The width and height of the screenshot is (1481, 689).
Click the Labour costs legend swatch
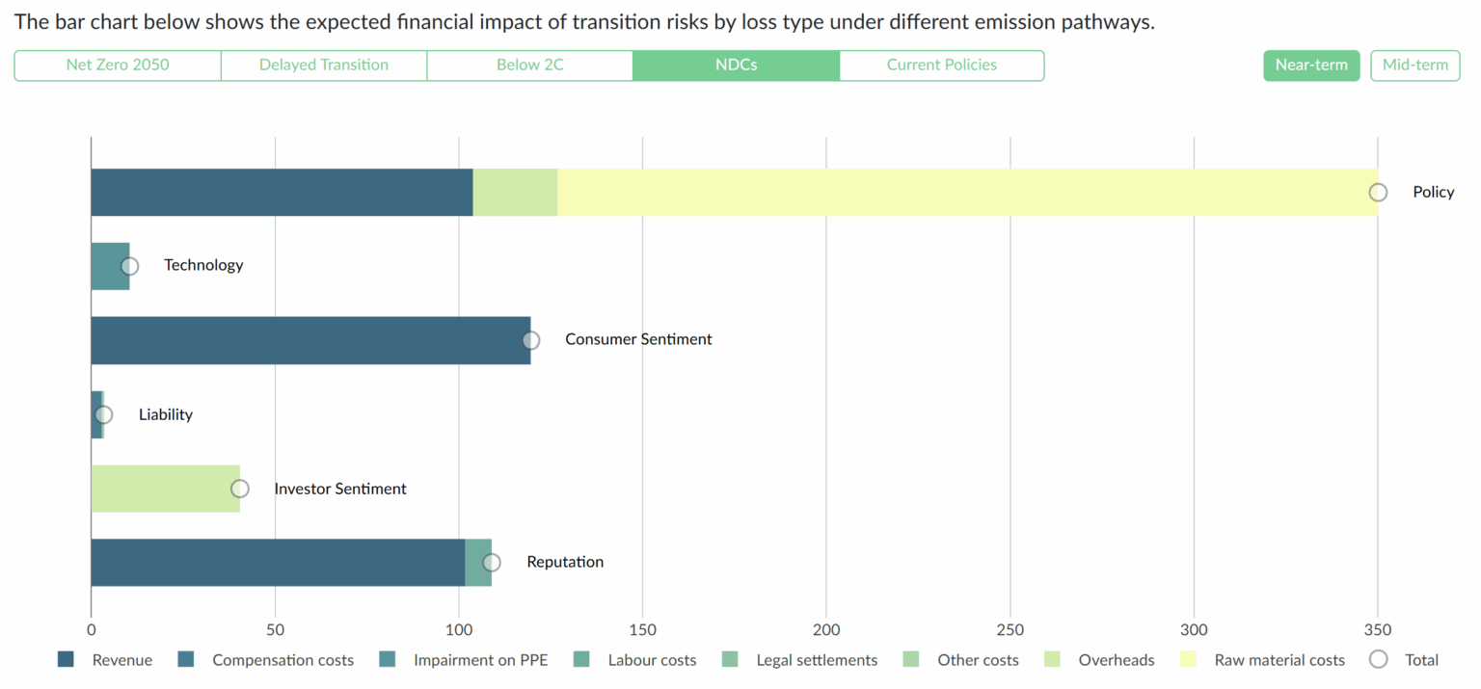582,660
